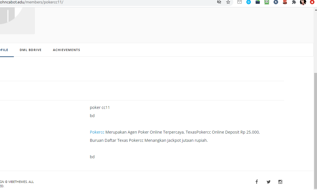The width and height of the screenshot is (317, 190).
Task: Switch to the DML BDRIVE tab
Action: (x=31, y=50)
